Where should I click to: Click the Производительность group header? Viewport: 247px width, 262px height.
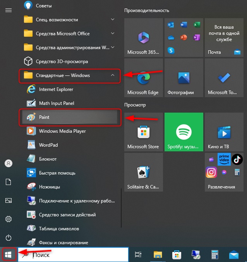click(x=147, y=10)
